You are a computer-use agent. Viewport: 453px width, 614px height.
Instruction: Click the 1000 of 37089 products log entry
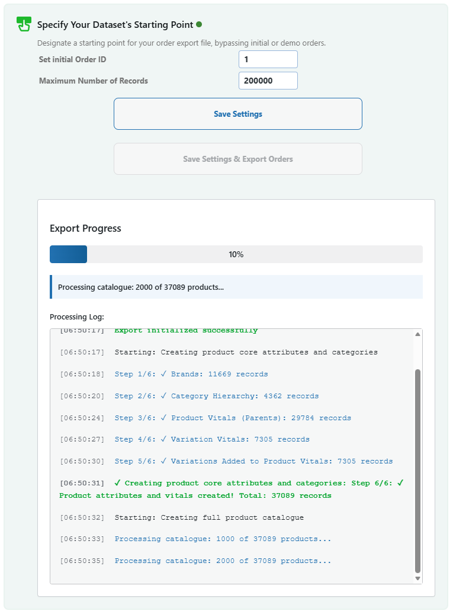point(222,539)
